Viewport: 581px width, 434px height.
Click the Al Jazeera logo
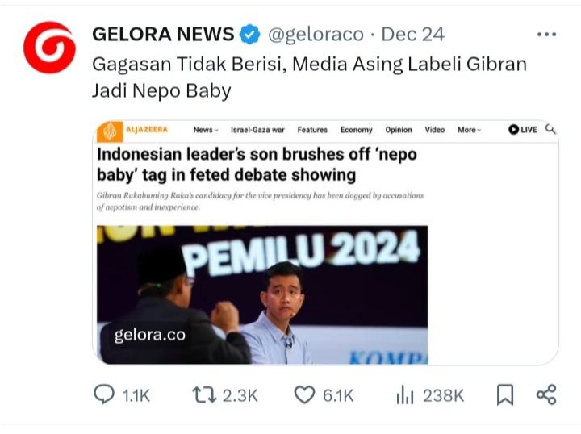pos(132,131)
